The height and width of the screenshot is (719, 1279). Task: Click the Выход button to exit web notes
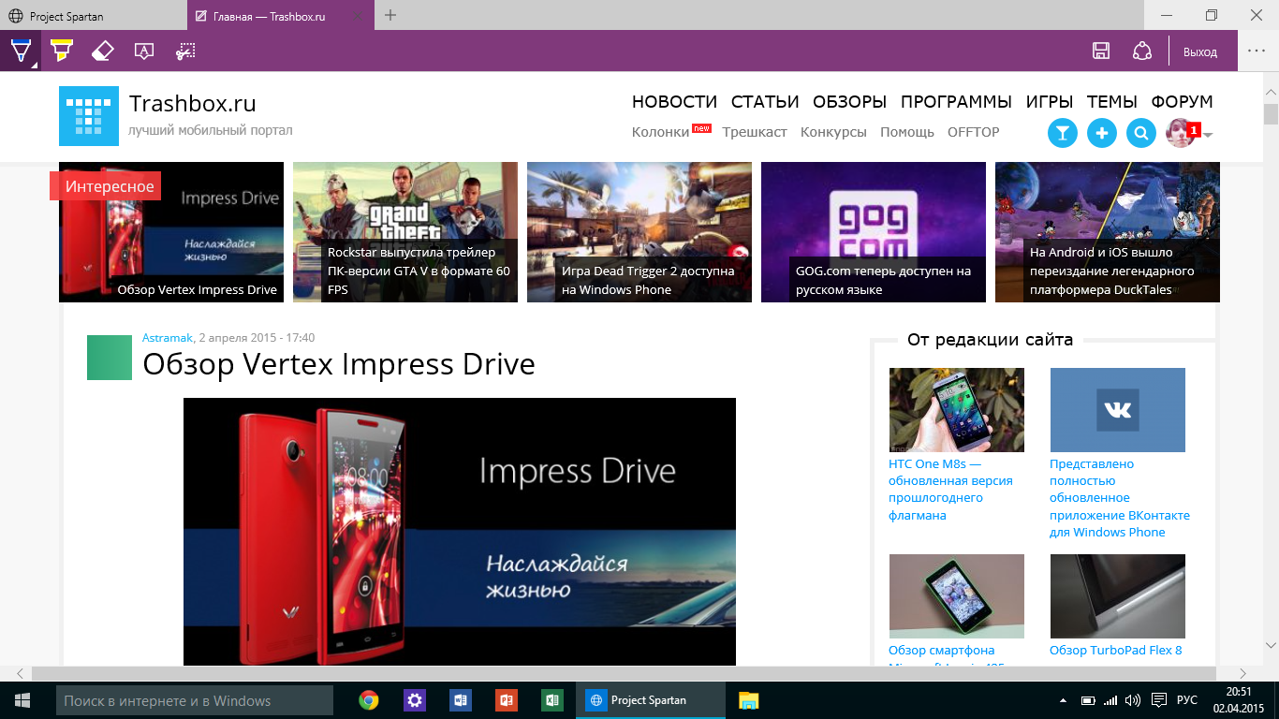[1200, 52]
